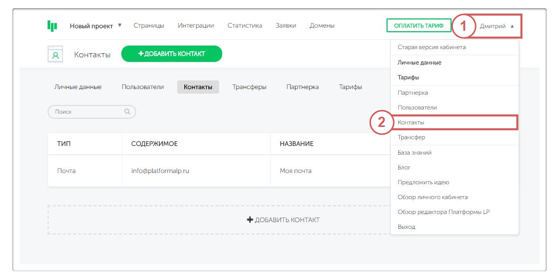Click the info@platformalp.ru contact row
Viewport: 556px width, 280px height.
[160, 171]
